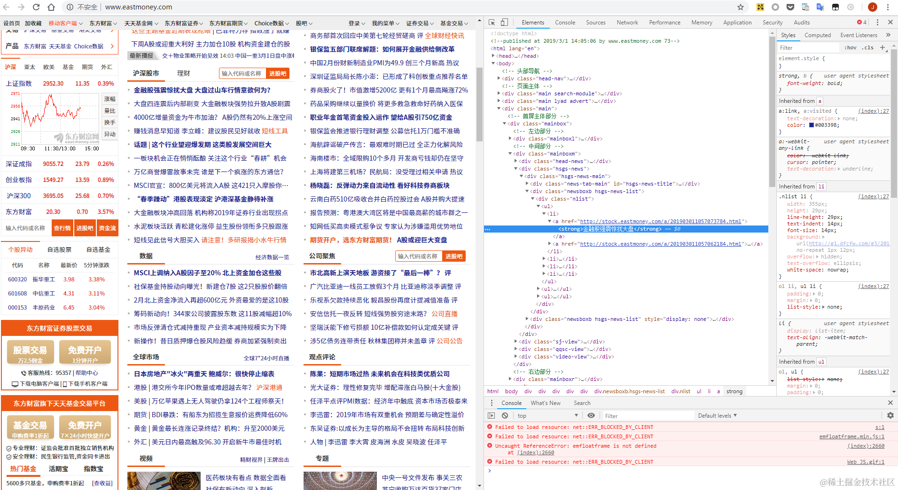Click the #003398 color swatch
Screen dimensions: 898x490
pyautogui.click(x=811, y=125)
